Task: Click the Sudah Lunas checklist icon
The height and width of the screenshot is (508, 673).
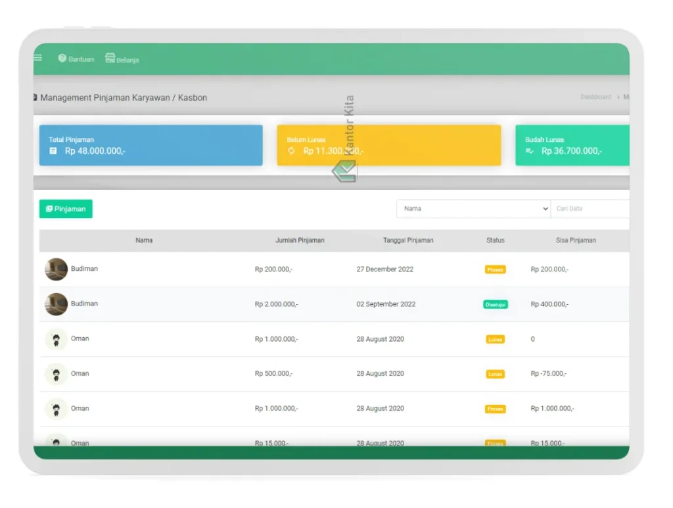Action: (x=530, y=151)
